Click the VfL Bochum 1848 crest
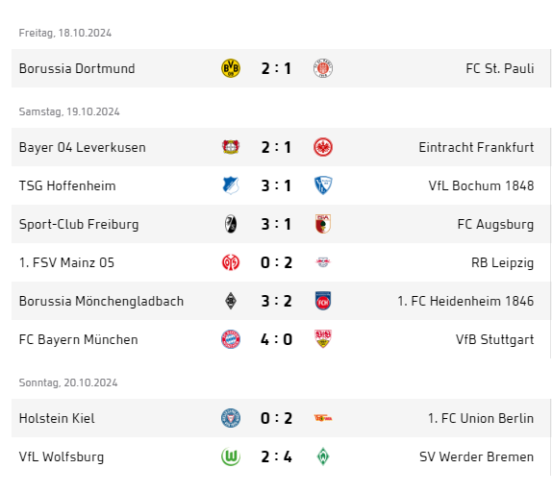Viewport: 552px width, 493px height. click(323, 185)
